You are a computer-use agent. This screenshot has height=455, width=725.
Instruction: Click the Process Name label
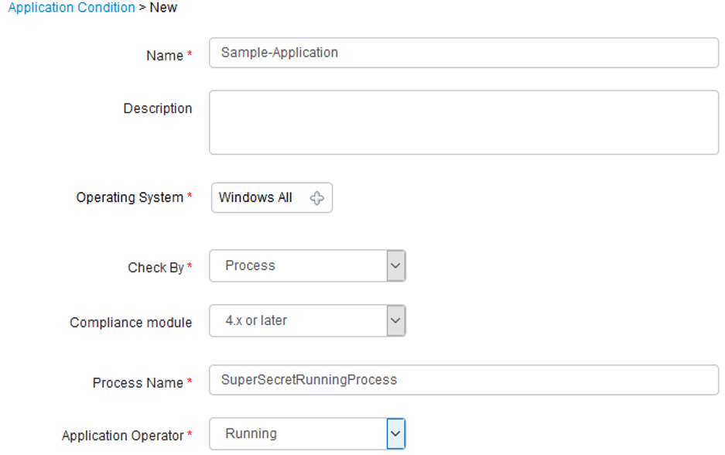138,383
